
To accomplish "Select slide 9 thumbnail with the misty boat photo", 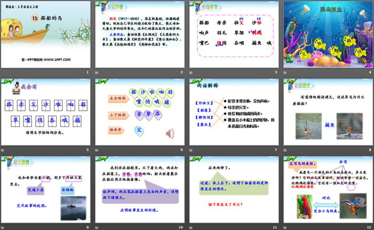I will (46, 190).
